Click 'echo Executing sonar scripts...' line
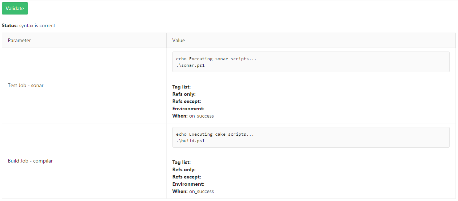 click(216, 59)
